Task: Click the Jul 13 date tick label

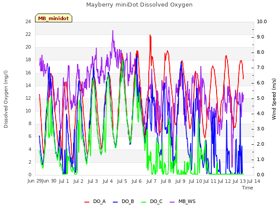Action: (x=239, y=181)
